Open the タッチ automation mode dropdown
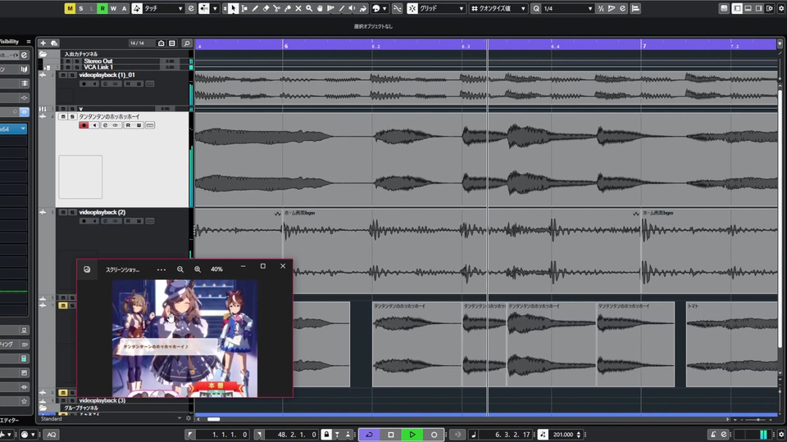The height and width of the screenshot is (442, 787). tap(163, 8)
